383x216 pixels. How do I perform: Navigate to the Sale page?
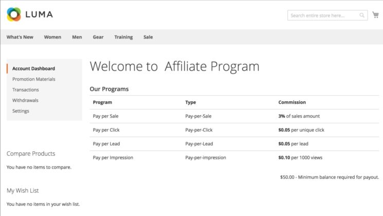coord(148,37)
